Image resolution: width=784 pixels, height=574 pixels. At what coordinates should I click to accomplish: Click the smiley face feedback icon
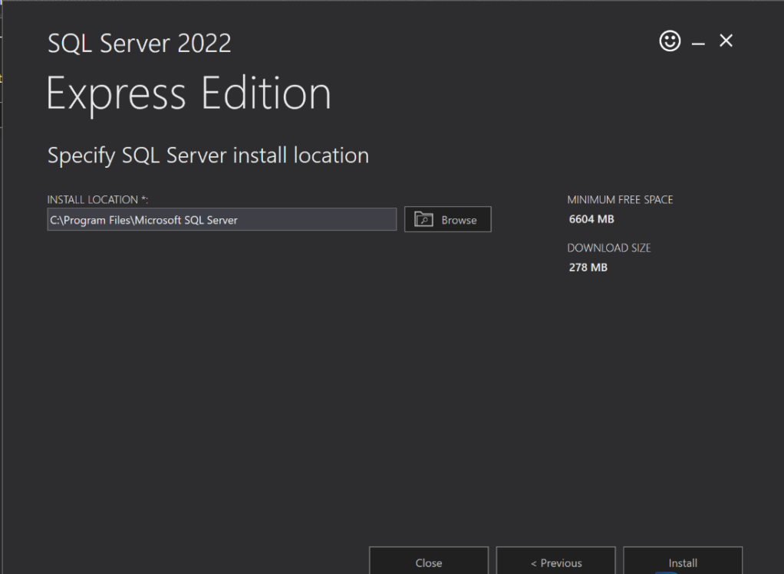(x=670, y=42)
